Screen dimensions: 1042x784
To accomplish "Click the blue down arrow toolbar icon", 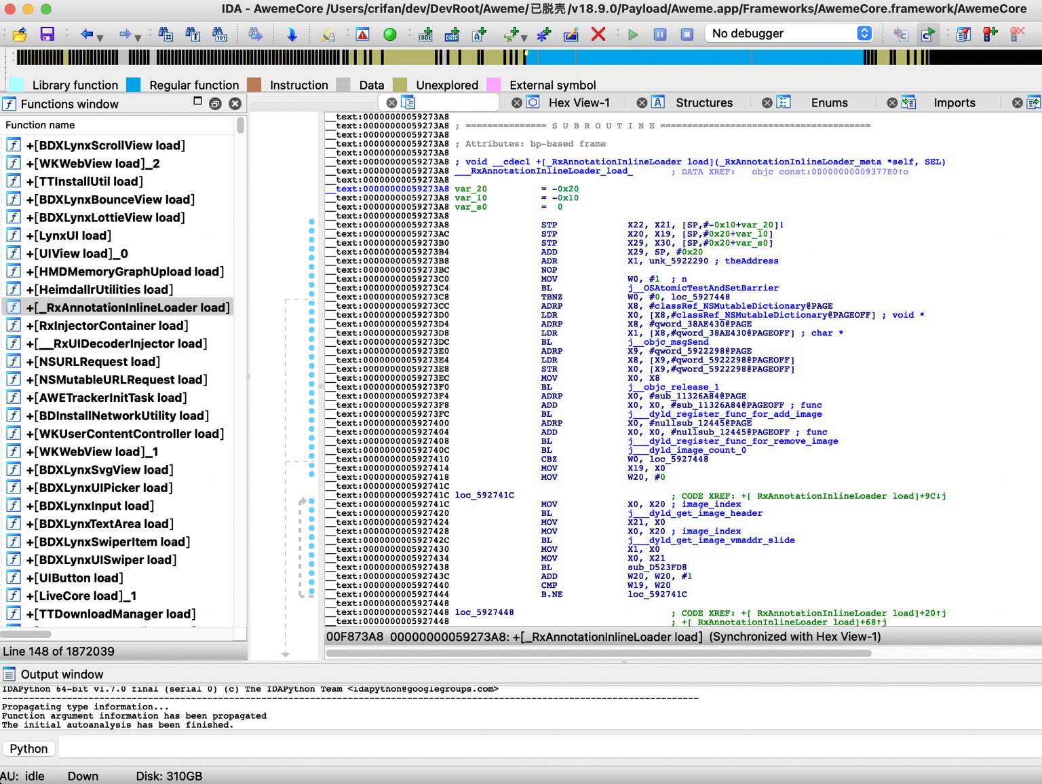I will 292,34.
